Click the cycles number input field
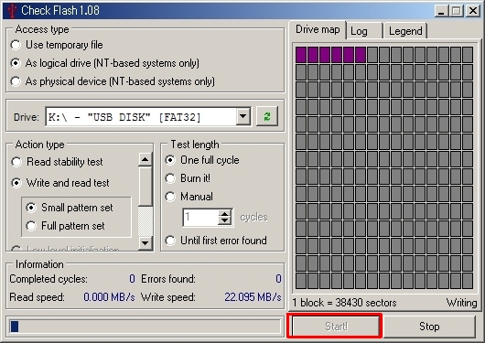 coord(200,218)
